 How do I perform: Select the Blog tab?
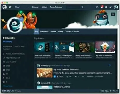click(x=36, y=32)
